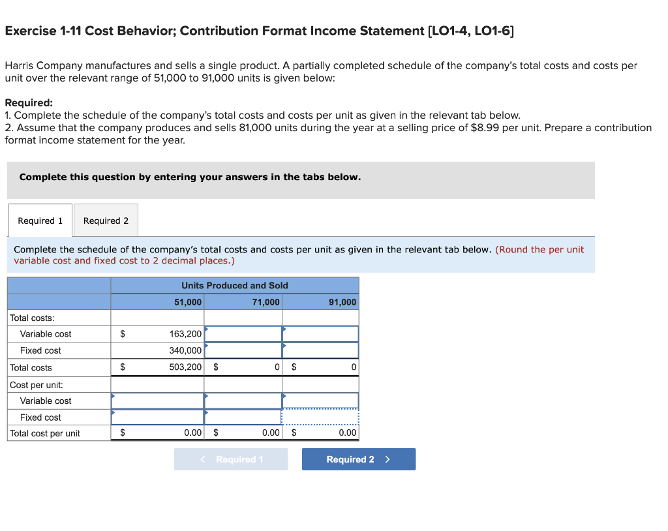The image size is (668, 531).
Task: Select the dotted fixed cost per unit cell
Action: [x=320, y=417]
